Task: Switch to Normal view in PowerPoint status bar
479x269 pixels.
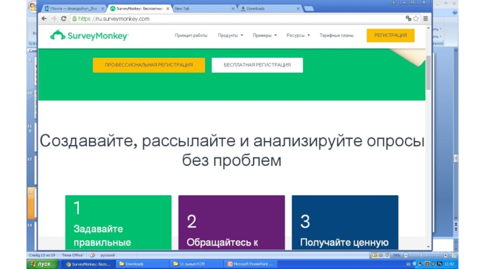Action: coord(374,255)
